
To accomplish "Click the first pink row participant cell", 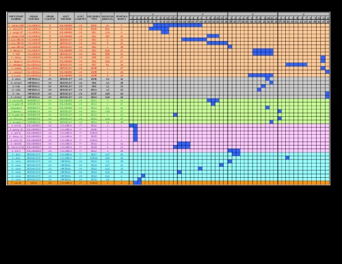I will tap(16, 126).
